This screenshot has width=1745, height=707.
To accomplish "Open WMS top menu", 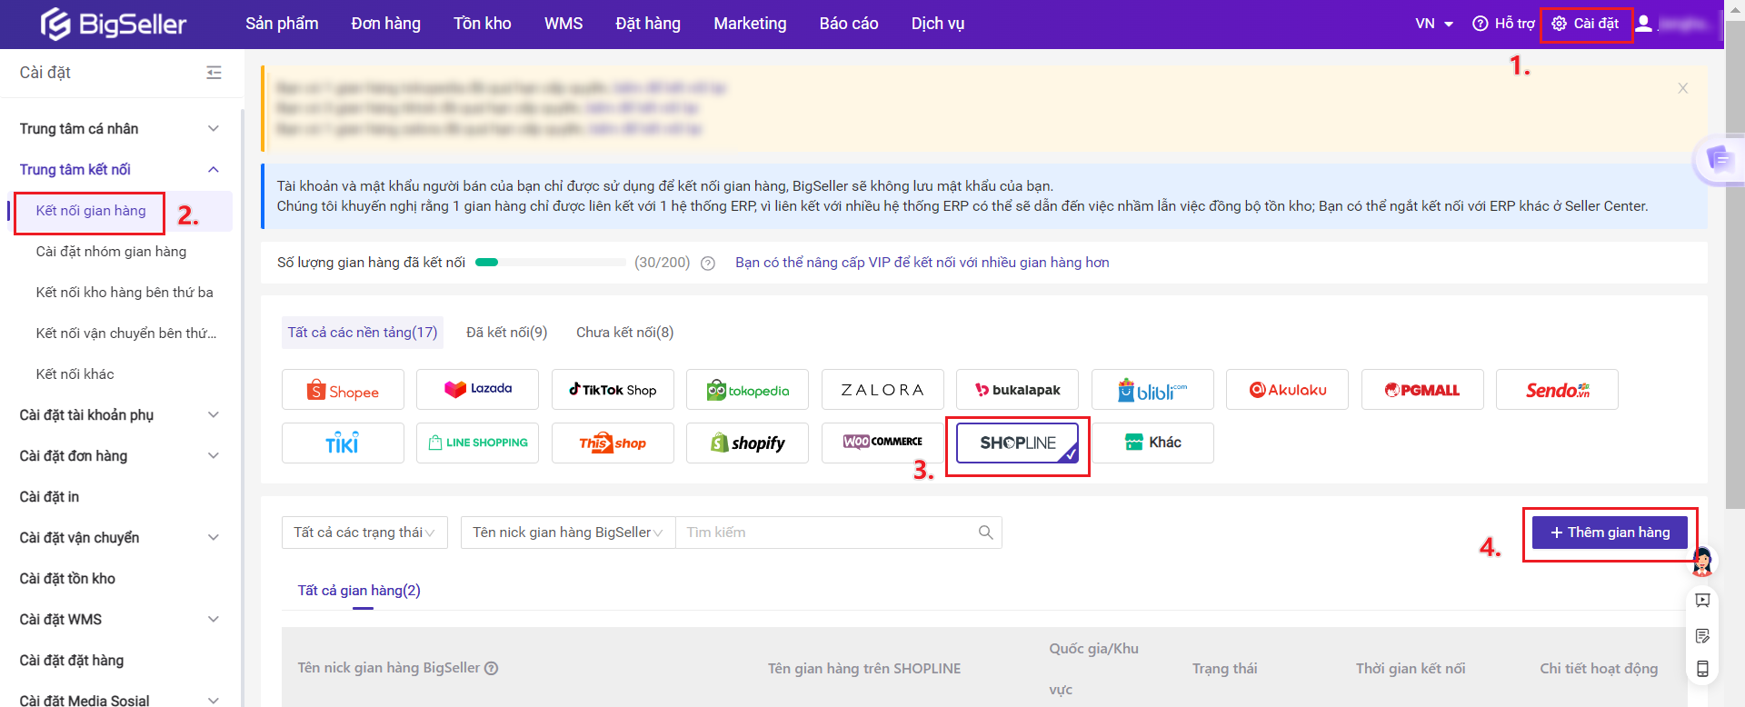I will click(x=563, y=24).
